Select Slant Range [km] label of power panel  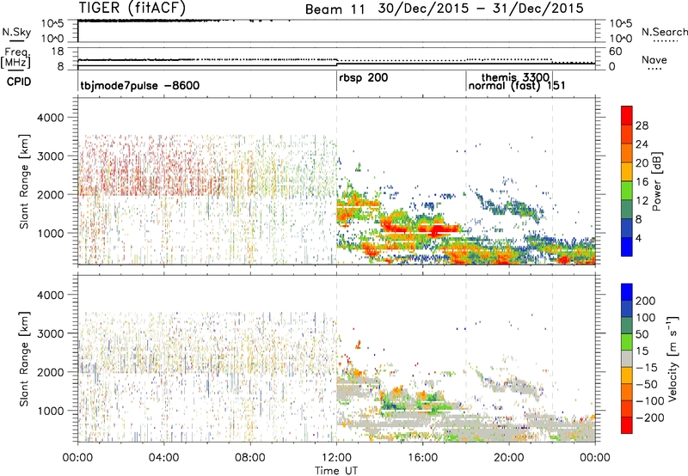[x=24, y=182]
